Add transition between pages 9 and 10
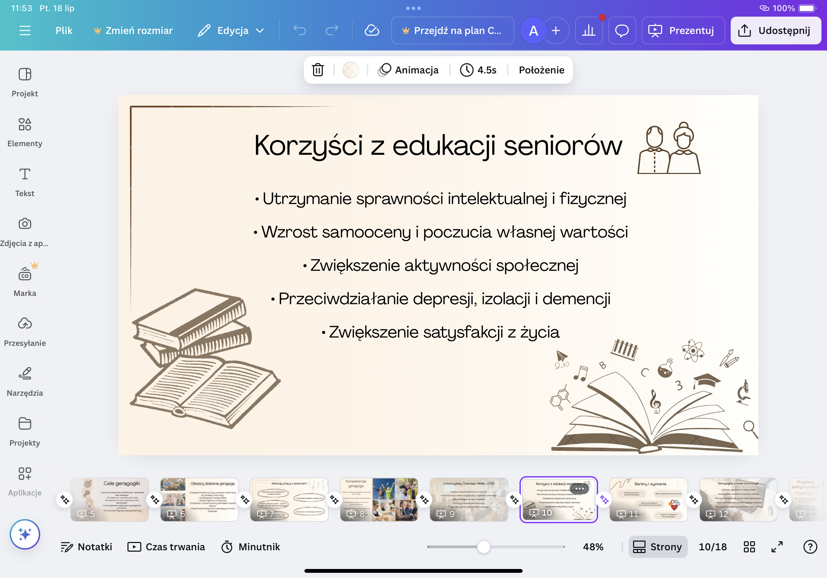Image resolution: width=827 pixels, height=578 pixels. click(x=514, y=500)
